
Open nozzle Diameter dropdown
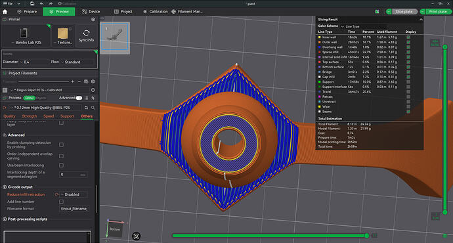tap(34, 62)
